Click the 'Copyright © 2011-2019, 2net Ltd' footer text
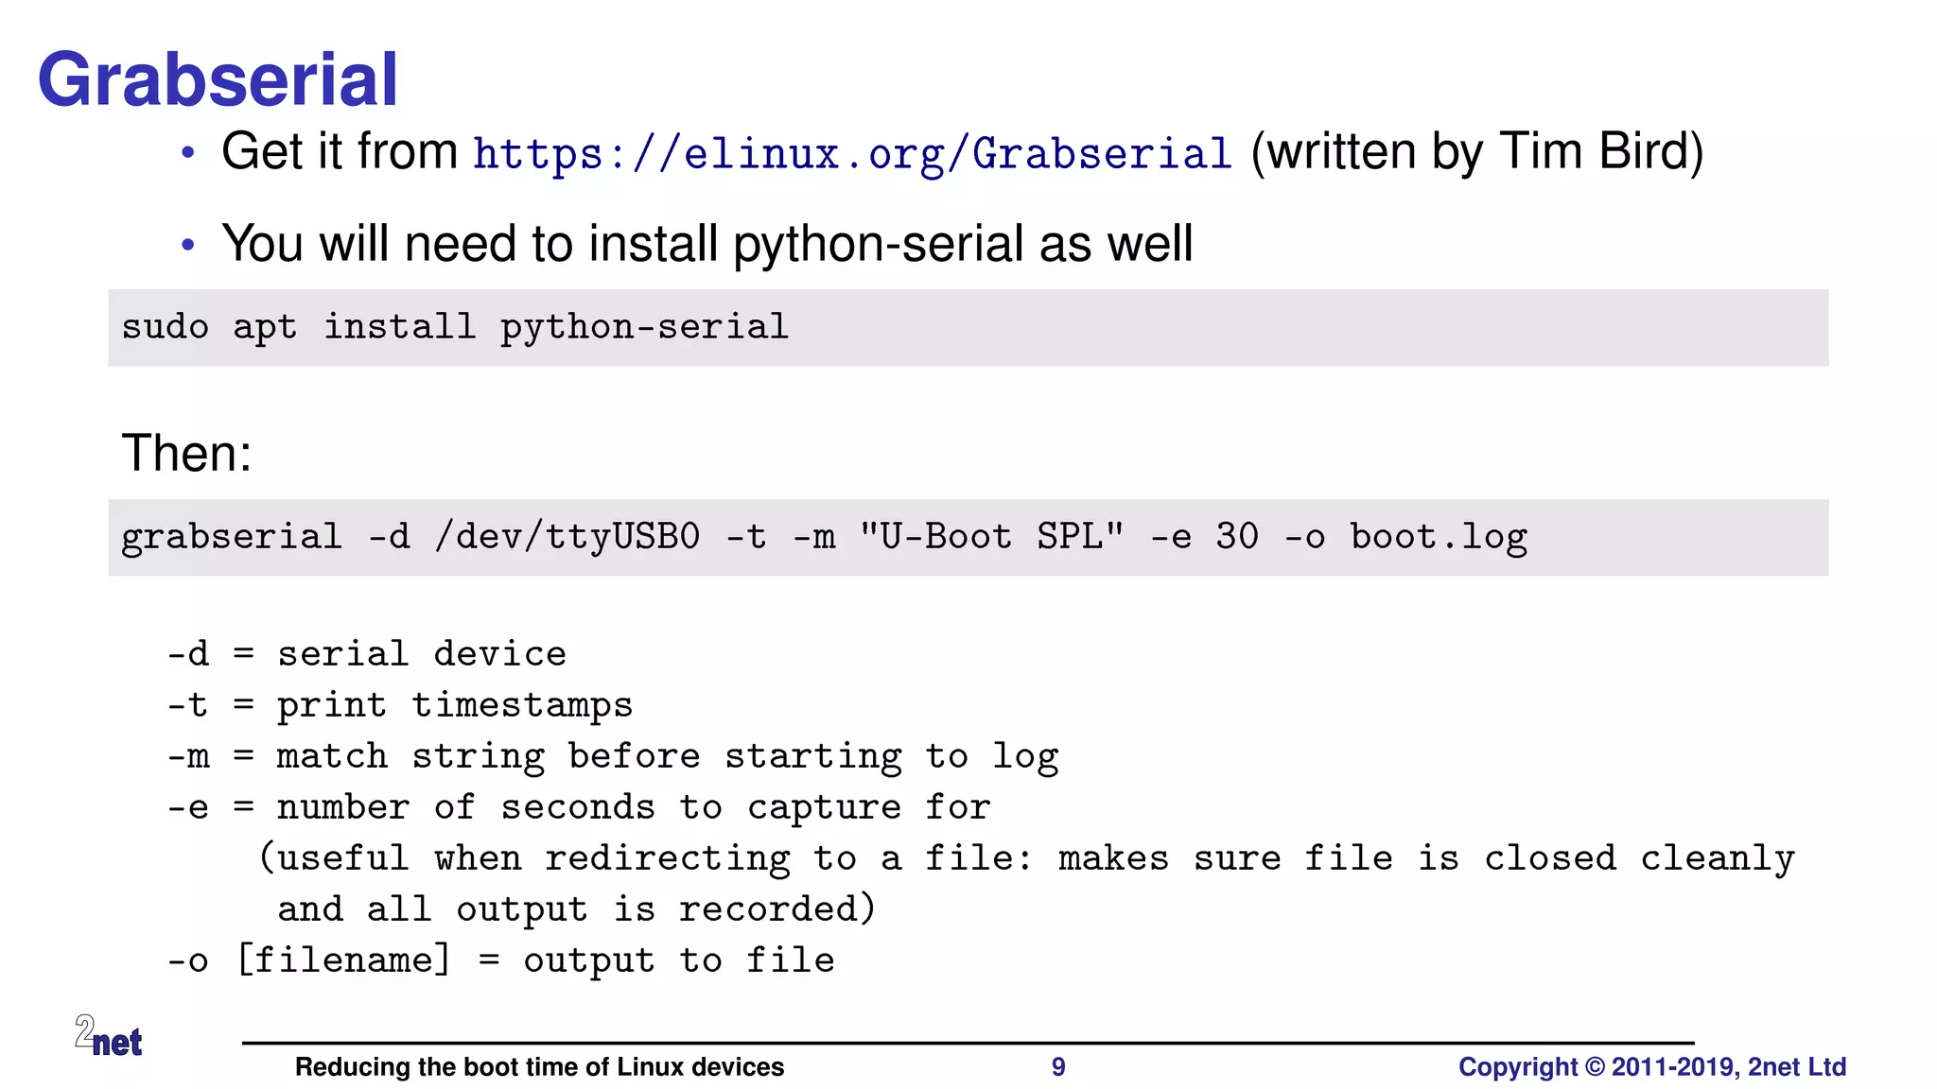The image size is (1937, 1089). click(x=1651, y=1066)
